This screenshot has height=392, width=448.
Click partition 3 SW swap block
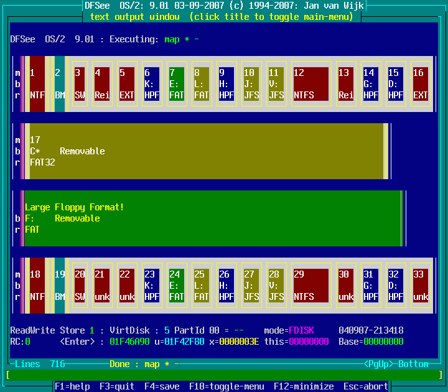click(x=80, y=84)
